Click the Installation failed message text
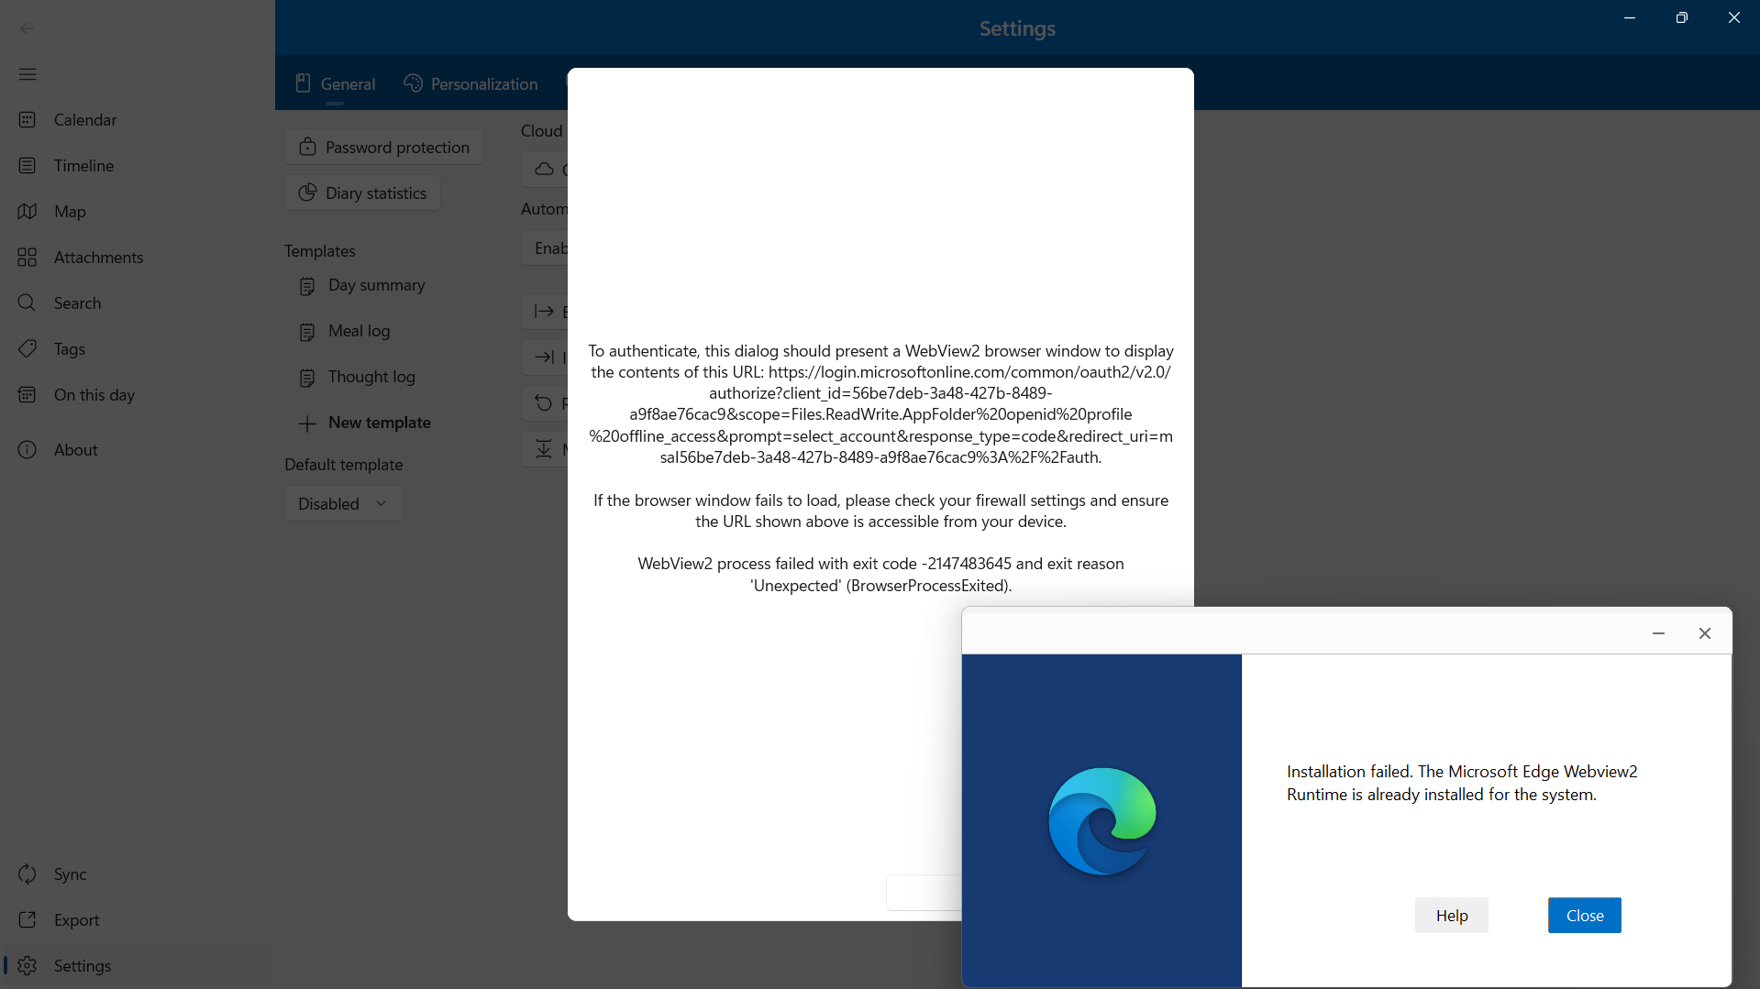The height and width of the screenshot is (989, 1760). coord(1462,783)
